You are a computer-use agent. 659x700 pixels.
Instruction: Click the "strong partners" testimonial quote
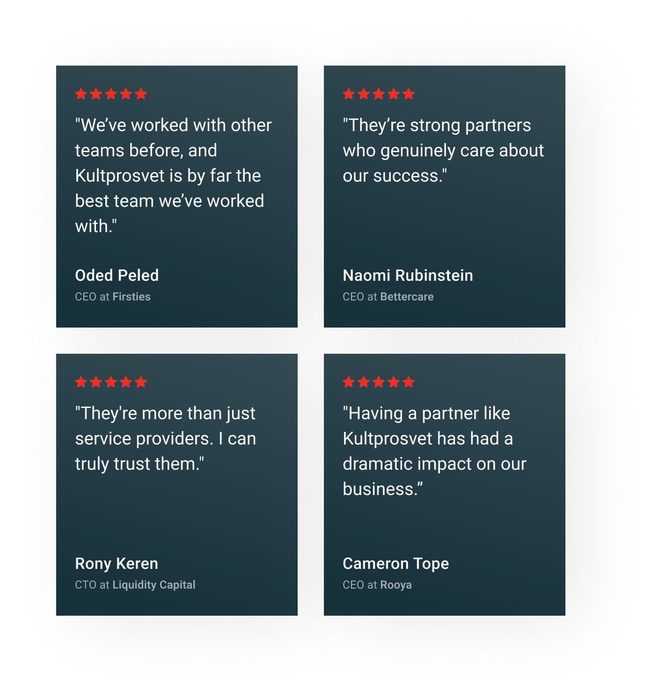[x=443, y=151]
